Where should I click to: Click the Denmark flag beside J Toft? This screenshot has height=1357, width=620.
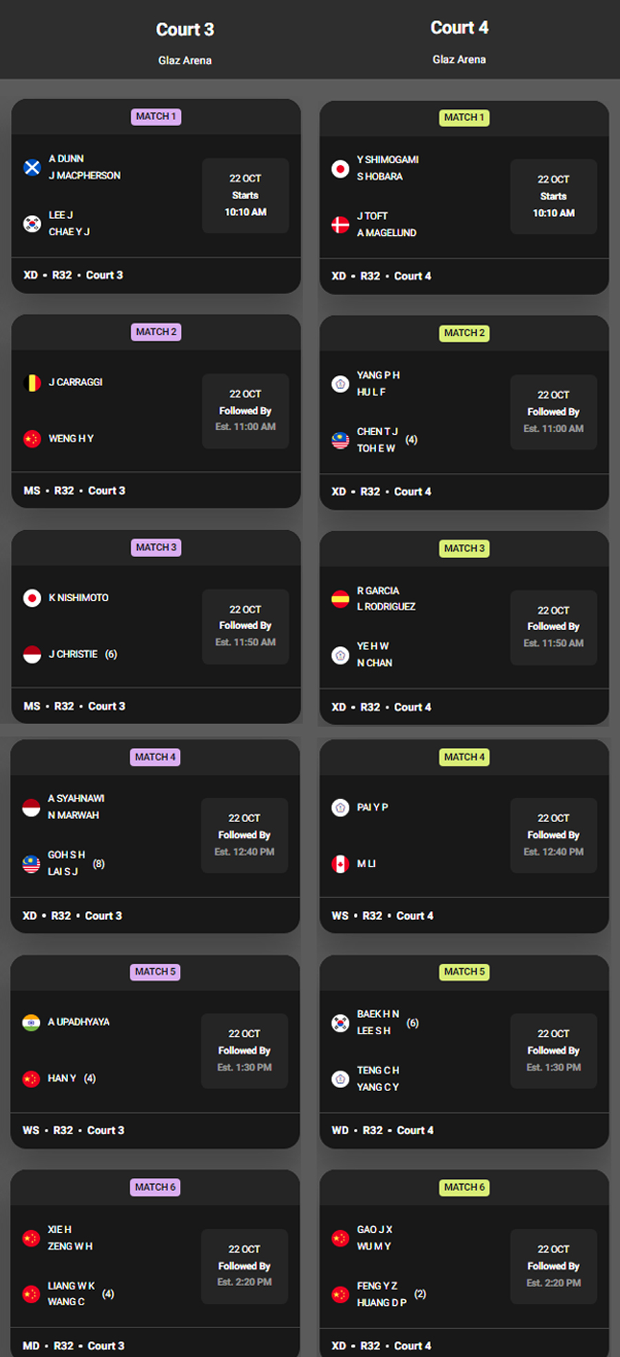pyautogui.click(x=340, y=225)
